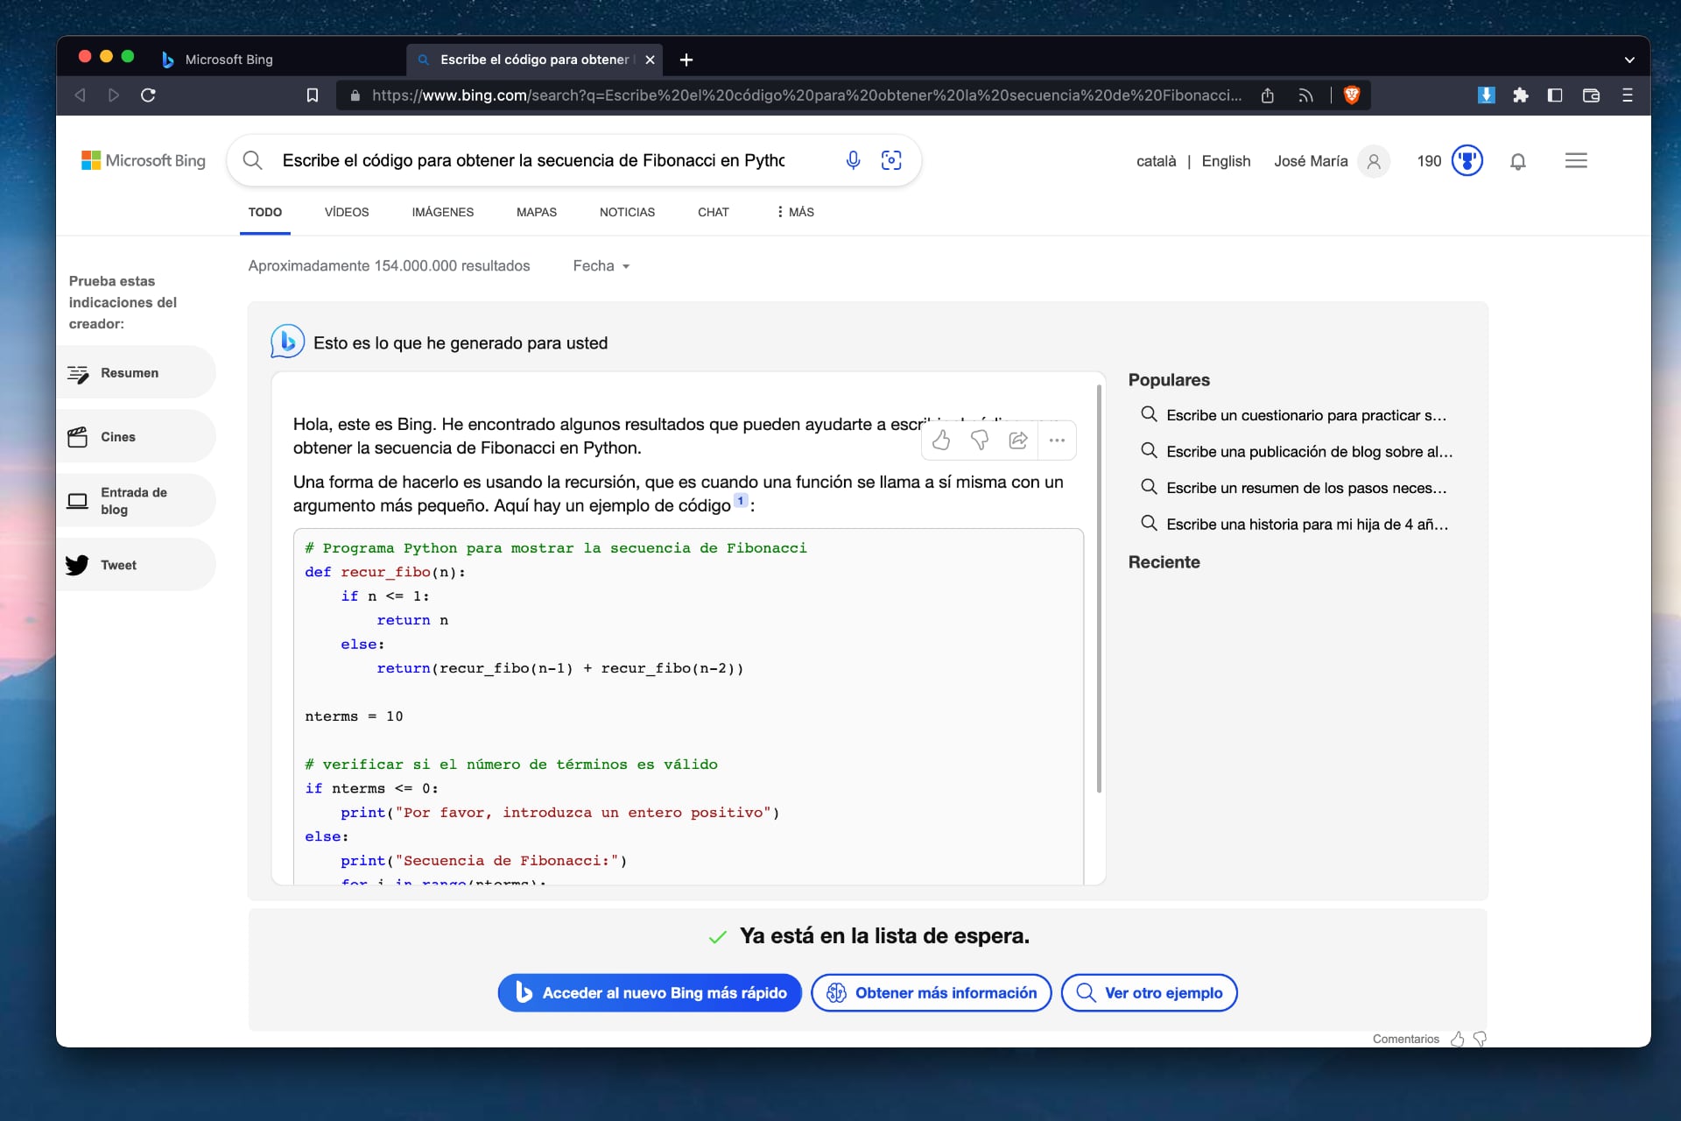The image size is (1681, 1121).
Task: Open visual search with the camera icon
Action: [892, 160]
